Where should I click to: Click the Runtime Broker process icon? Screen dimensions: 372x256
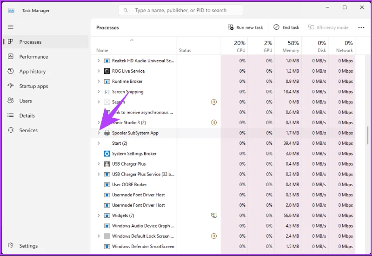tap(107, 81)
